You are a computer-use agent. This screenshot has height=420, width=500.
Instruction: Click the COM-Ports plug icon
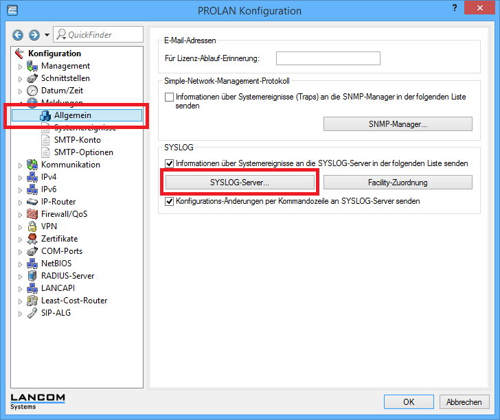pos(32,251)
